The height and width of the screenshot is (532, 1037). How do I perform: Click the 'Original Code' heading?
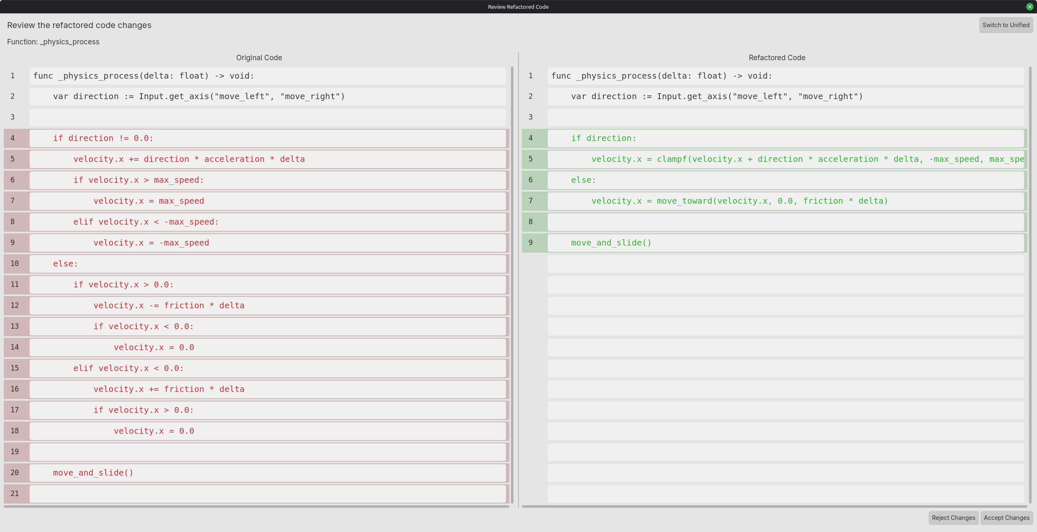click(x=259, y=58)
